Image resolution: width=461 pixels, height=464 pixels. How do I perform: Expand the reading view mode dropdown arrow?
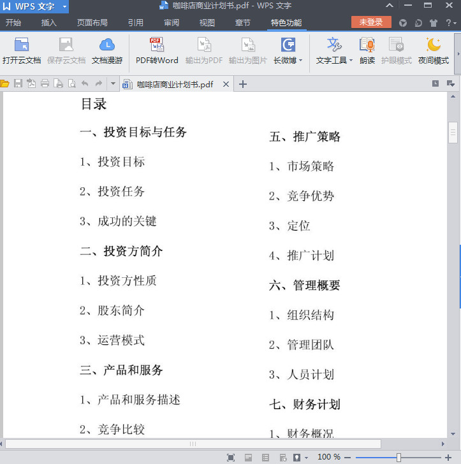coord(307,458)
